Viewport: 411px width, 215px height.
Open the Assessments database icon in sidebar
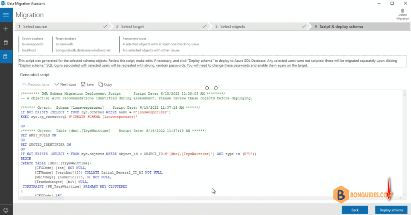[6, 43]
